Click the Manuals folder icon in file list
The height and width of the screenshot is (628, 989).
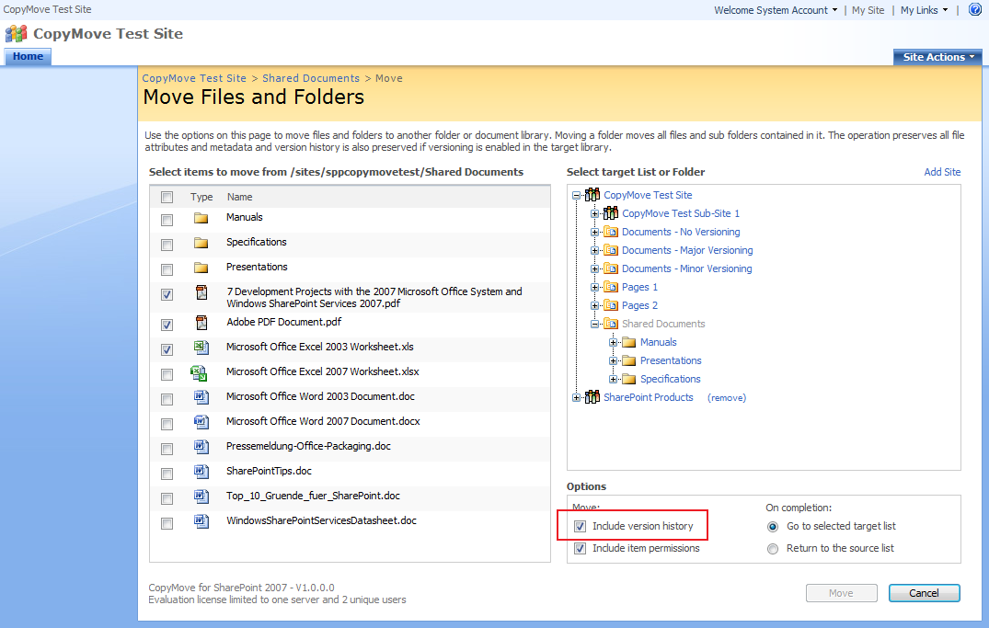(201, 218)
